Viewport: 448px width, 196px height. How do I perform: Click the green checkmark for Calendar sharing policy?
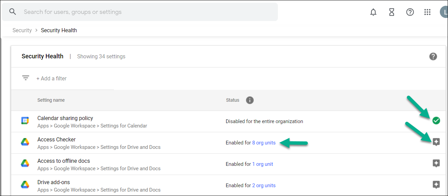coord(436,121)
